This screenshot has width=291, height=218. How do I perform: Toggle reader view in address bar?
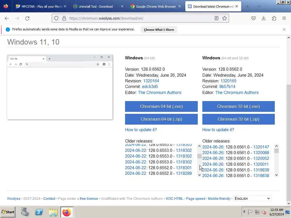(x=216, y=18)
